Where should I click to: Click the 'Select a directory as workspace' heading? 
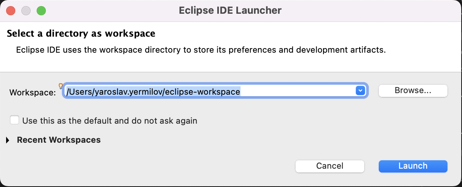[81, 34]
